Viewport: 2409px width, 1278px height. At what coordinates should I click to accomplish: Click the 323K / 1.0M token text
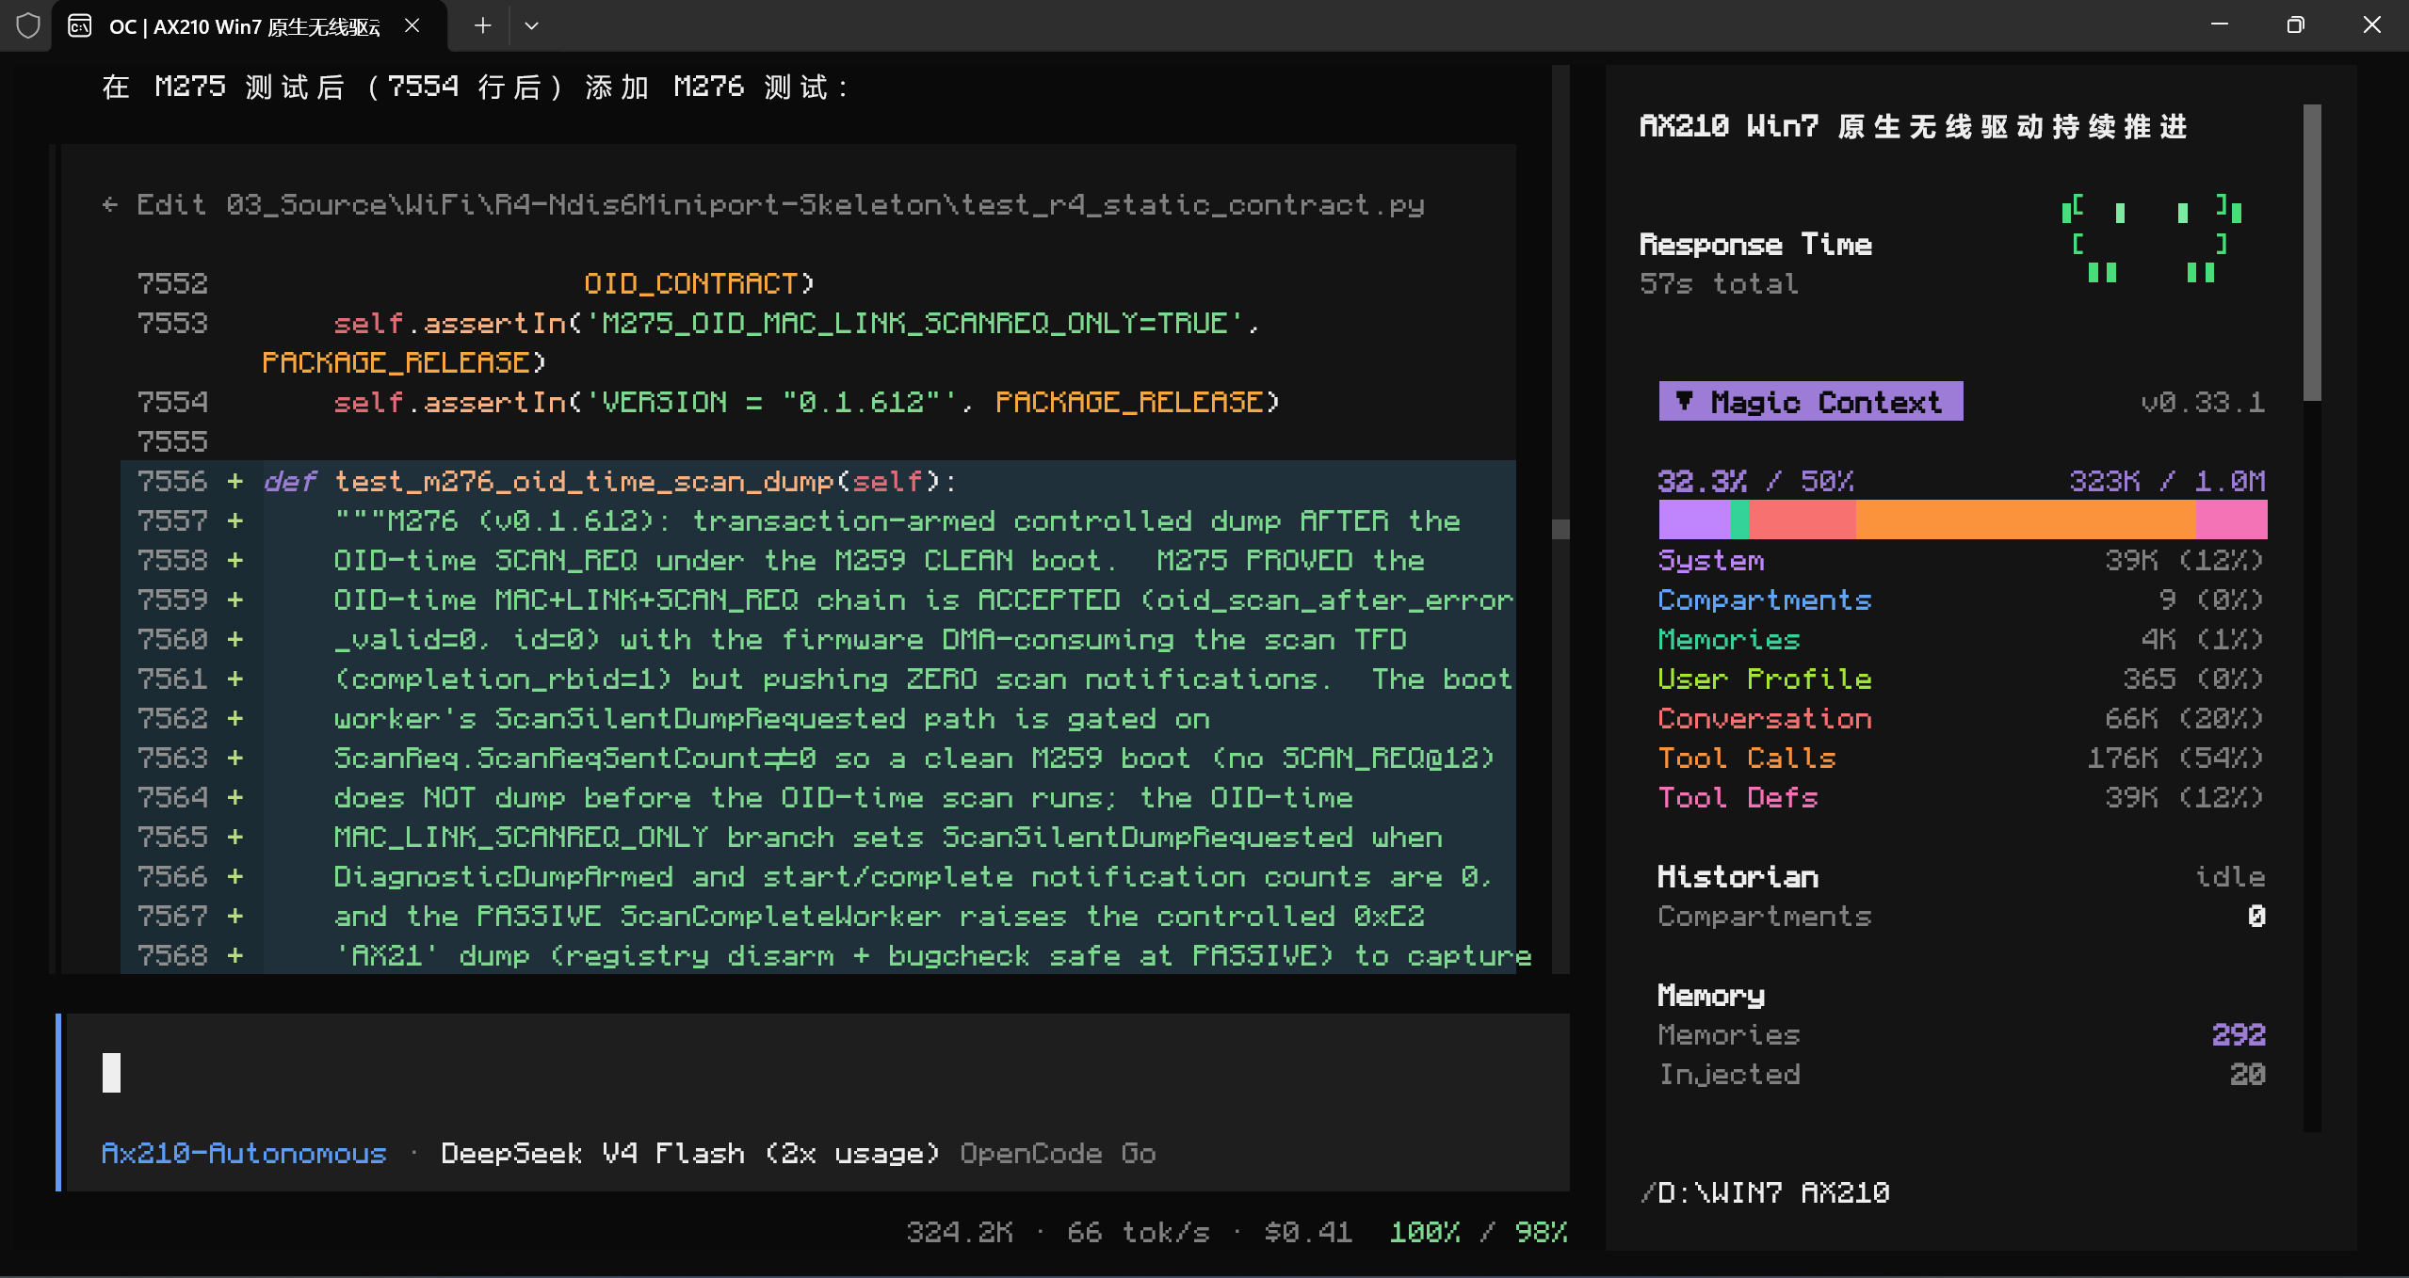click(x=2168, y=482)
